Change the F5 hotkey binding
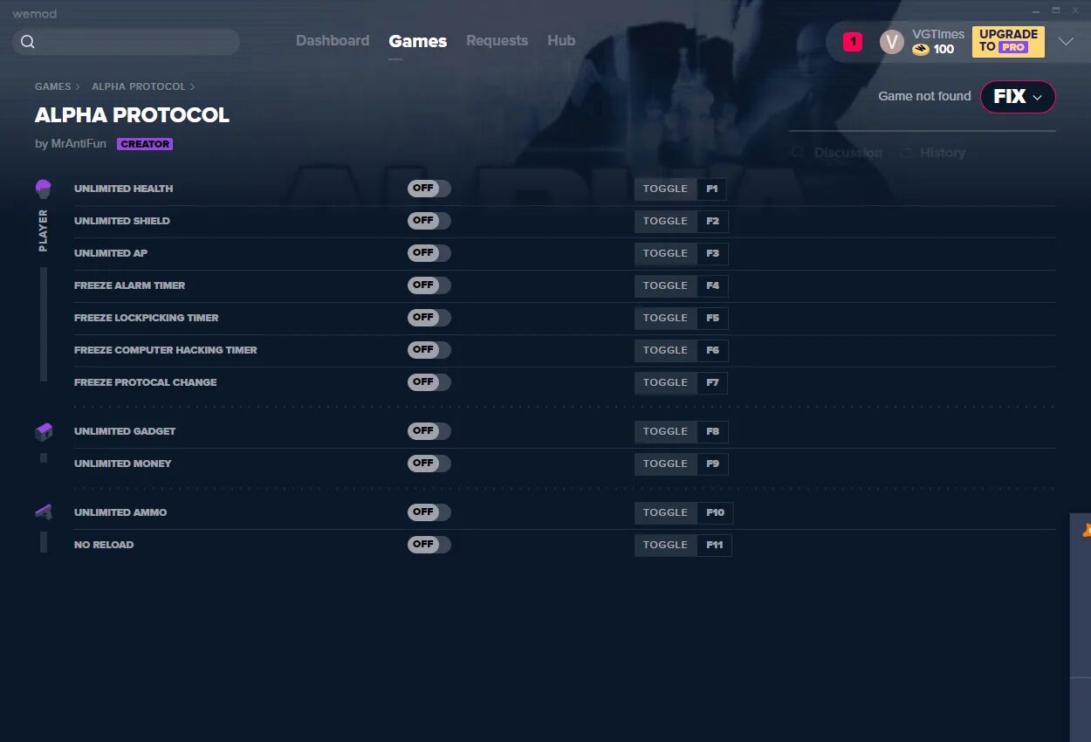The height and width of the screenshot is (742, 1091). coord(713,318)
